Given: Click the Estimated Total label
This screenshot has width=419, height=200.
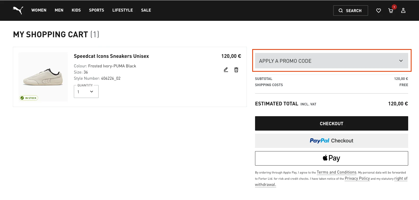Looking at the screenshot, I should [277, 104].
